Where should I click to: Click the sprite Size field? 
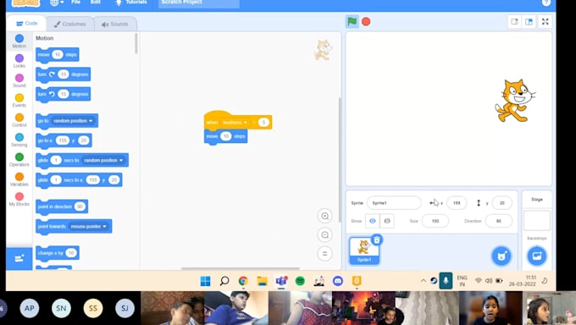click(x=435, y=221)
